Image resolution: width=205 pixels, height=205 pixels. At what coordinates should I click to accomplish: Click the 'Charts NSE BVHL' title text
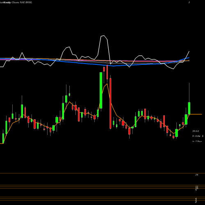click(x=22, y=2)
